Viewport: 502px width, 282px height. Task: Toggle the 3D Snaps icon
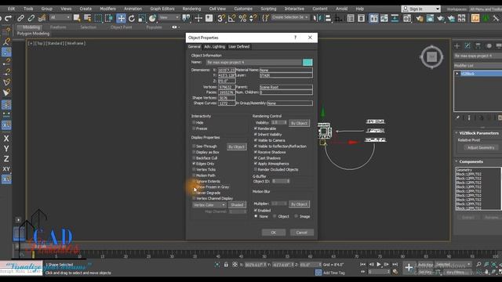click(221, 18)
